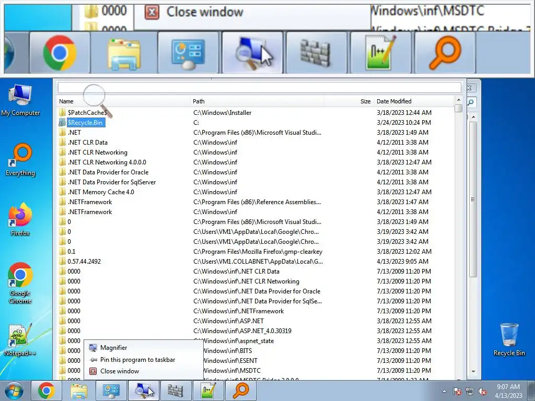Screen dimensions: 535x401
Task: Select .NETFramework in Reference Assemblies path
Action: [x=256, y=202]
